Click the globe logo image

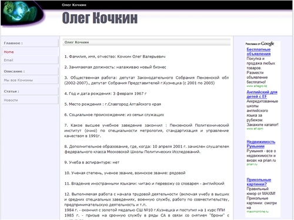coord(22,13)
